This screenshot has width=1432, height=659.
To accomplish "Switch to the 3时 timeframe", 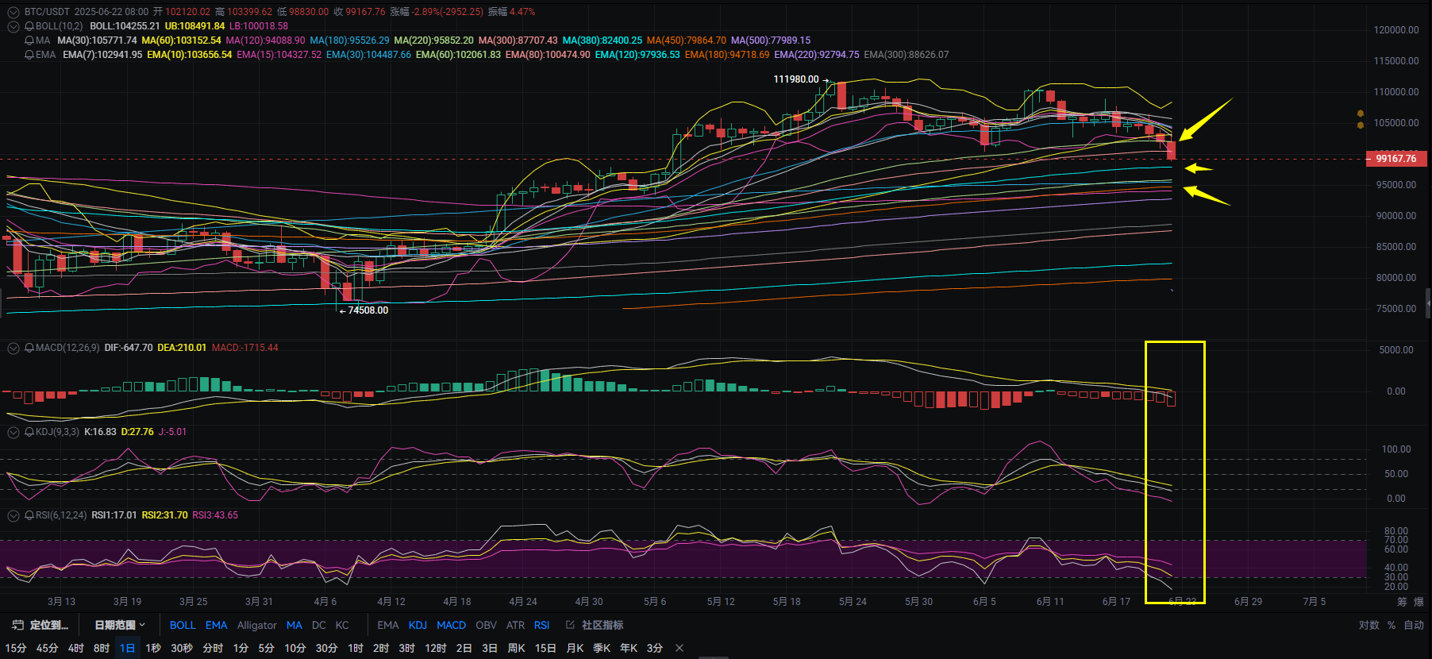I will 406,648.
